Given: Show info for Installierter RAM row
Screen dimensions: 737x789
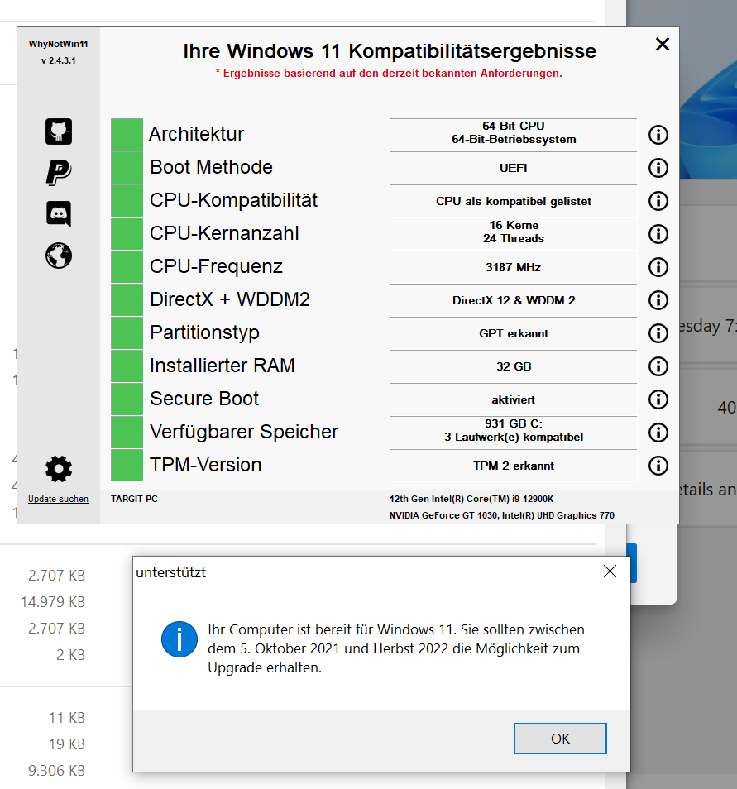Looking at the screenshot, I should pyautogui.click(x=658, y=366).
